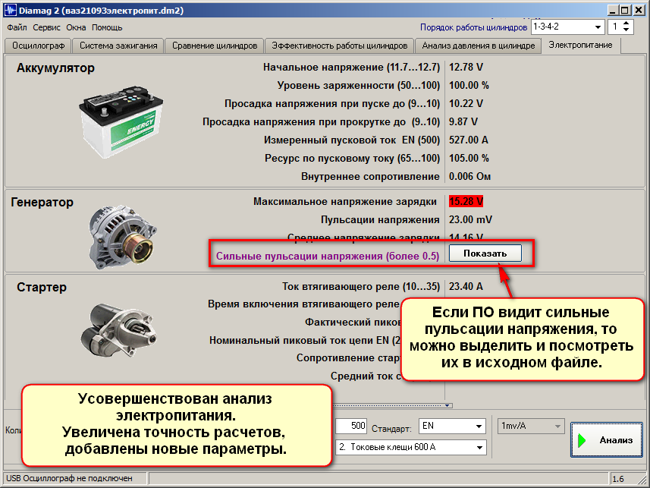The height and width of the screenshot is (488, 650).
Task: Open the Сравнение цилиндров tab
Action: [x=215, y=46]
